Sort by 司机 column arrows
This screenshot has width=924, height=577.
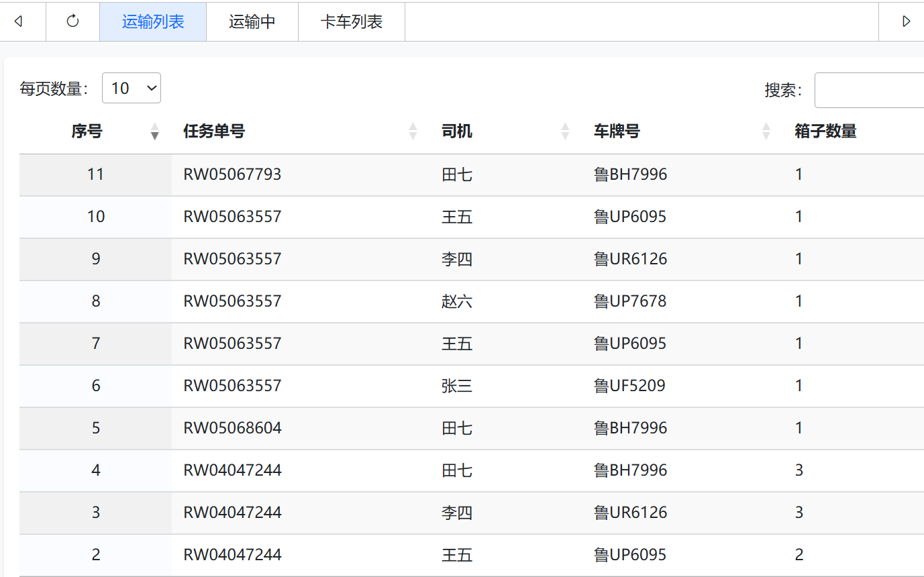click(565, 132)
